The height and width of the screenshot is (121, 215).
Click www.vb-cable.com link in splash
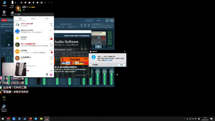click(x=83, y=52)
